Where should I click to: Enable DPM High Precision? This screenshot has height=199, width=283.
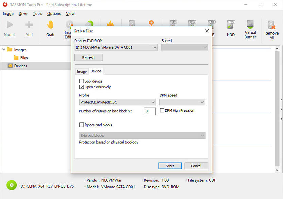coord(162,110)
